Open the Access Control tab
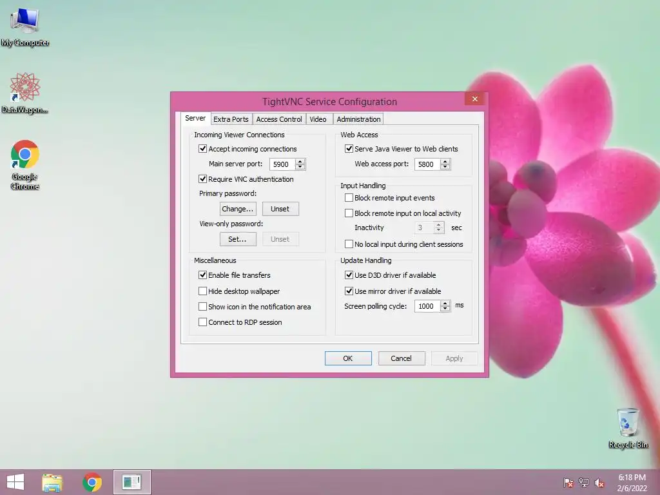Screen dimensions: 660x495 click(279, 119)
